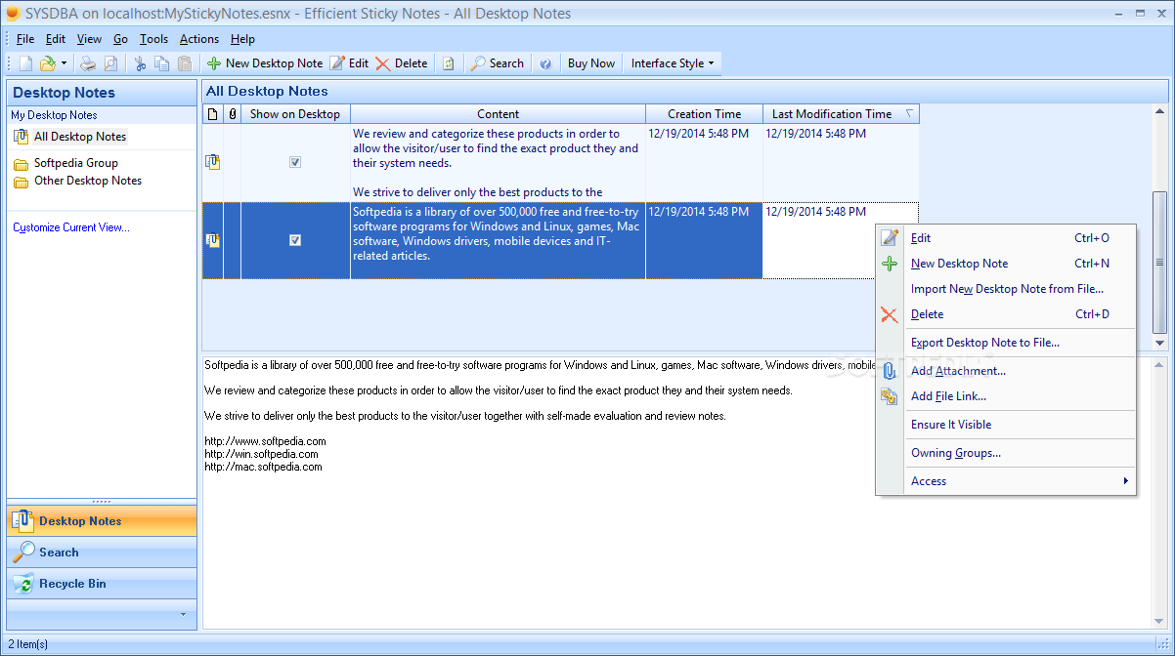
Task: Click first note's content text cell
Action: coord(498,163)
